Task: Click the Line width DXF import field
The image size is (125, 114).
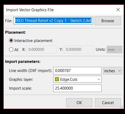Action: click(77, 71)
